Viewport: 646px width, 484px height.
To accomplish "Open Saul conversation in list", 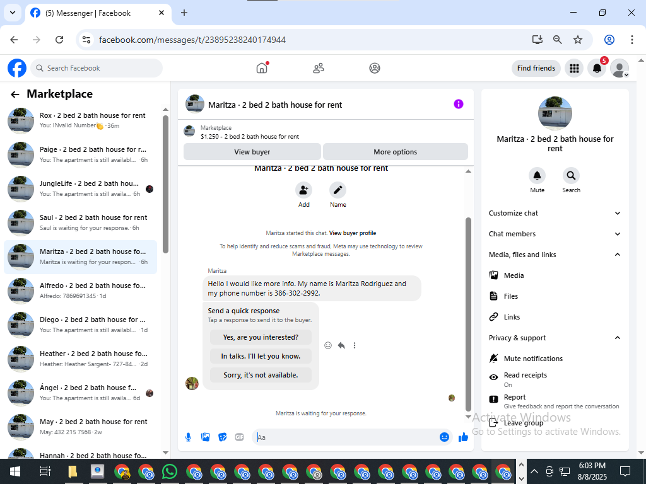I will pos(81,222).
